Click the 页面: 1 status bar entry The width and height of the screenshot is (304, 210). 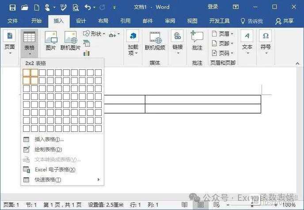pyautogui.click(x=11, y=205)
